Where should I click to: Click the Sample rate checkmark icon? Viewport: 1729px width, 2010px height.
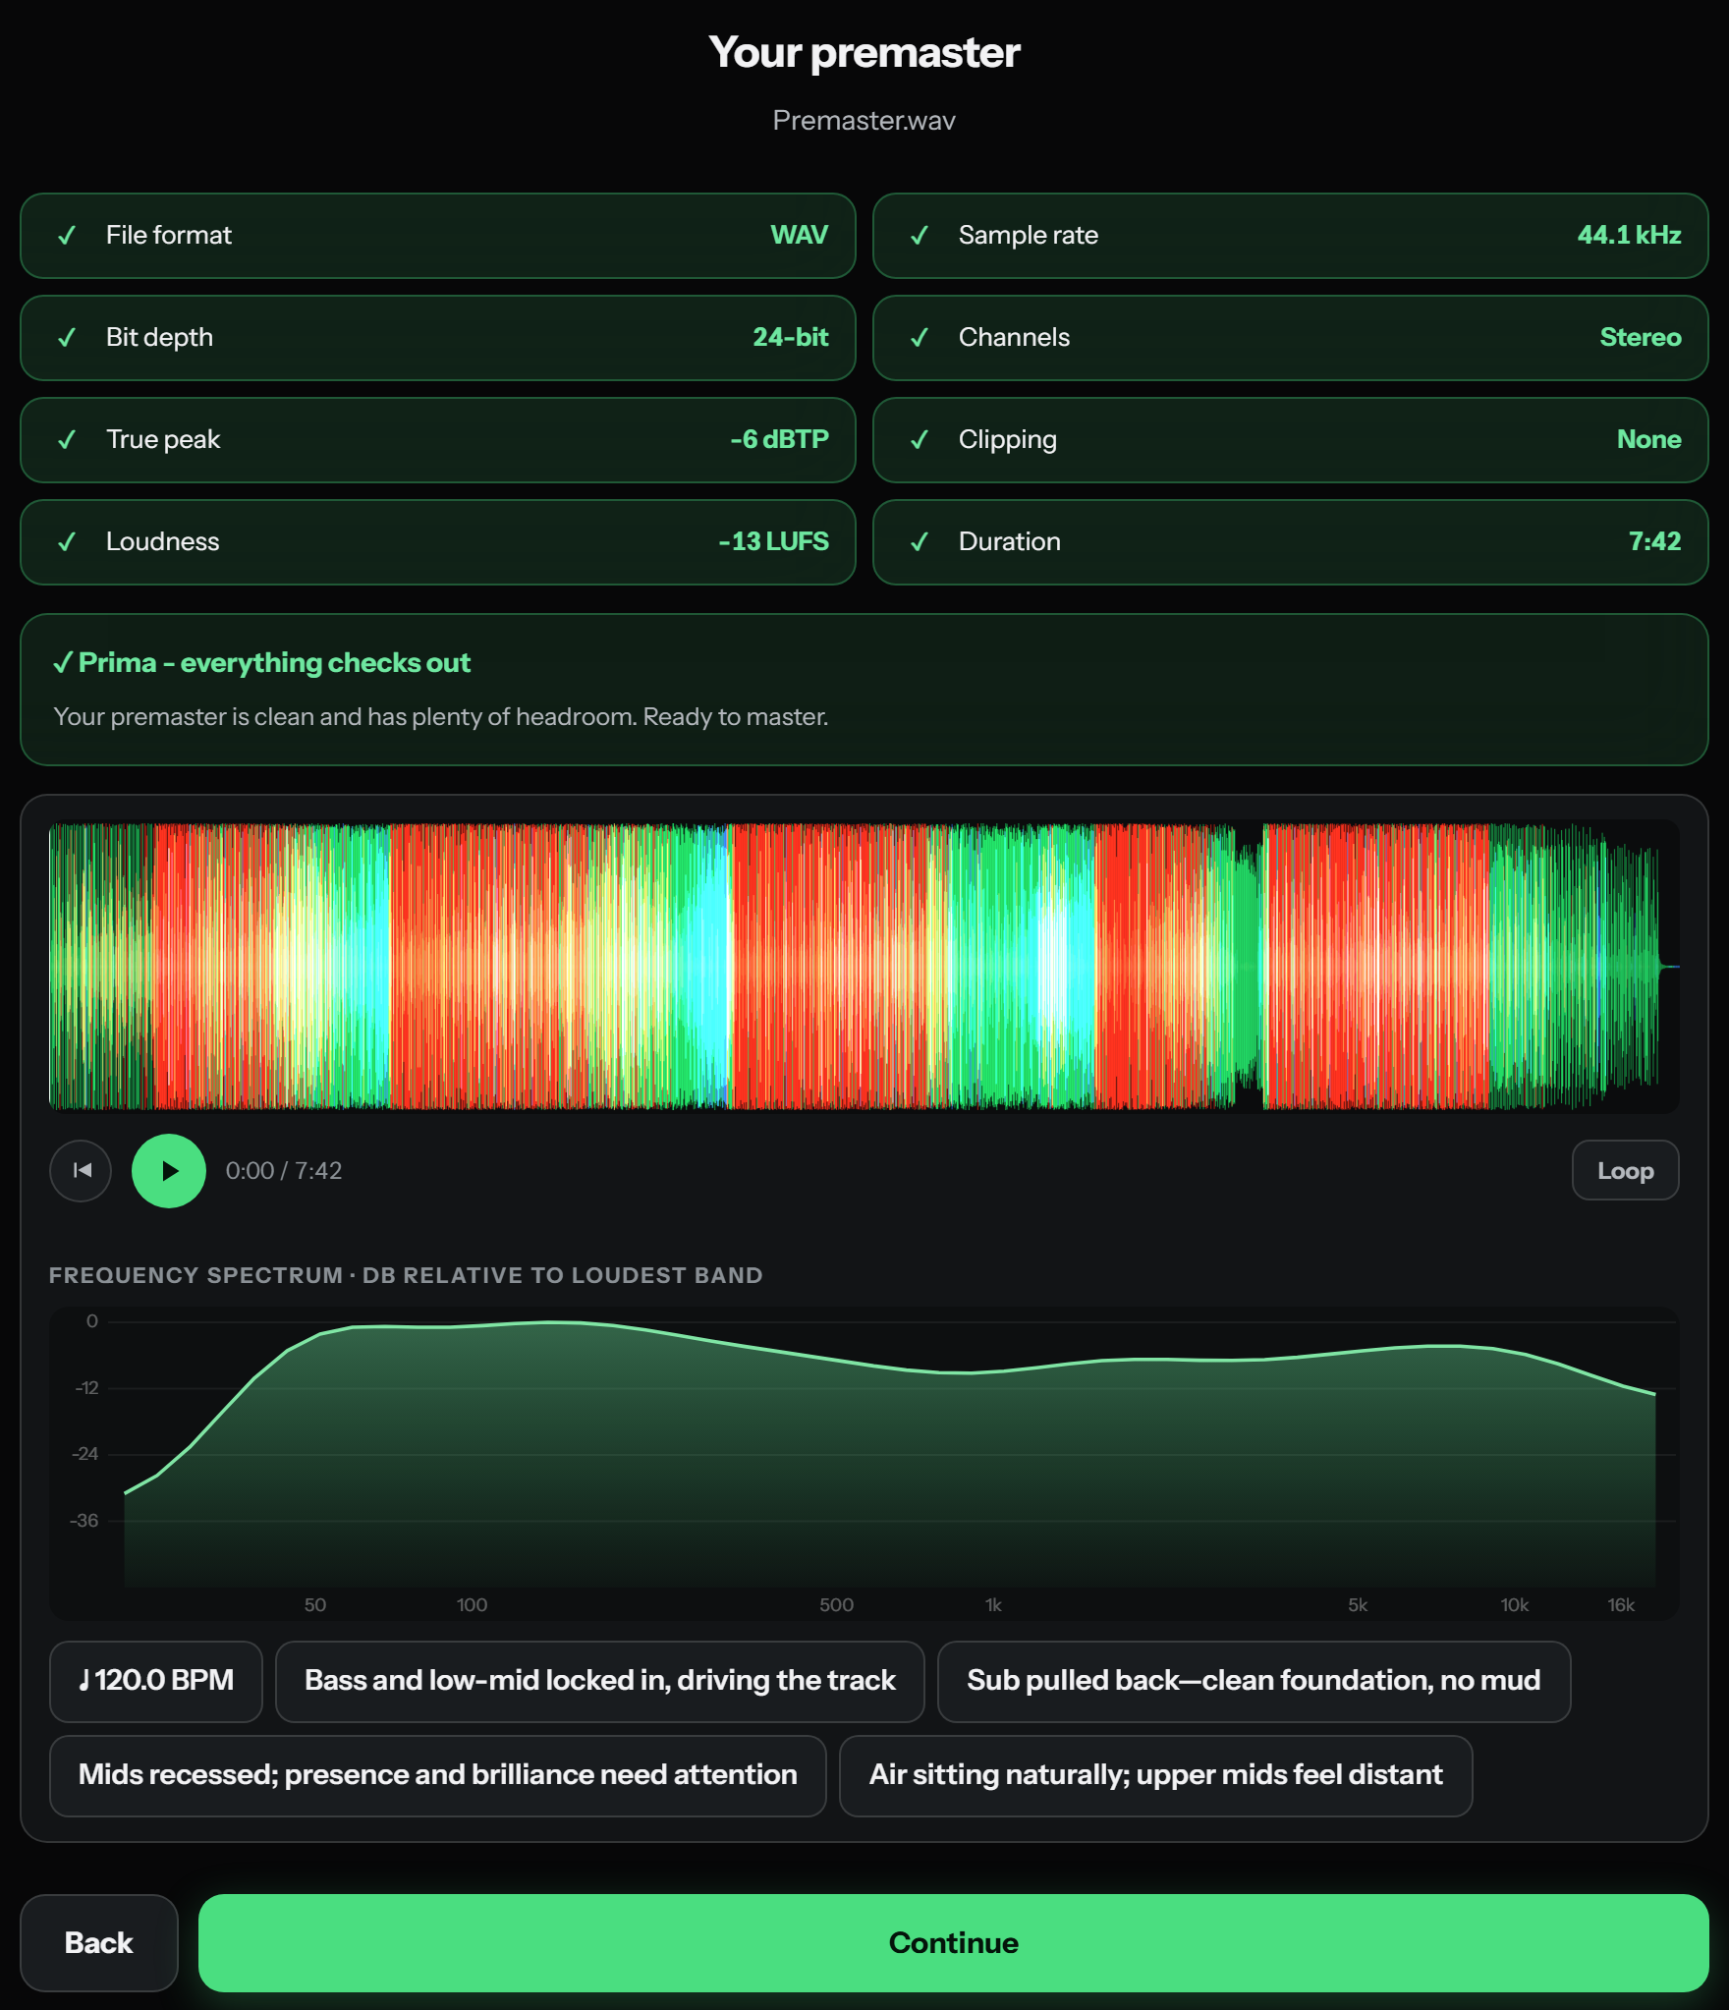point(920,236)
